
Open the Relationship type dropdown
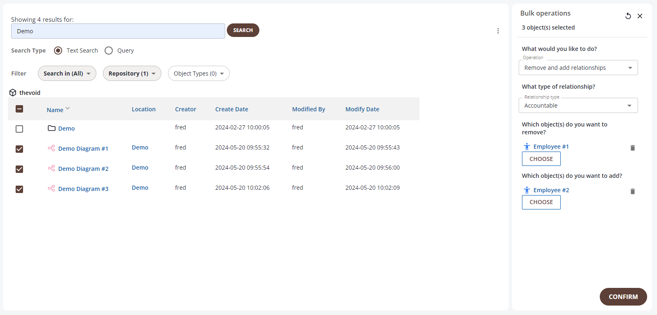[x=578, y=106]
